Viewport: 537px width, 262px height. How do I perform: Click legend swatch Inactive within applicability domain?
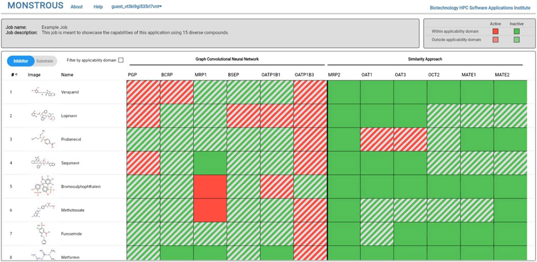(516, 32)
